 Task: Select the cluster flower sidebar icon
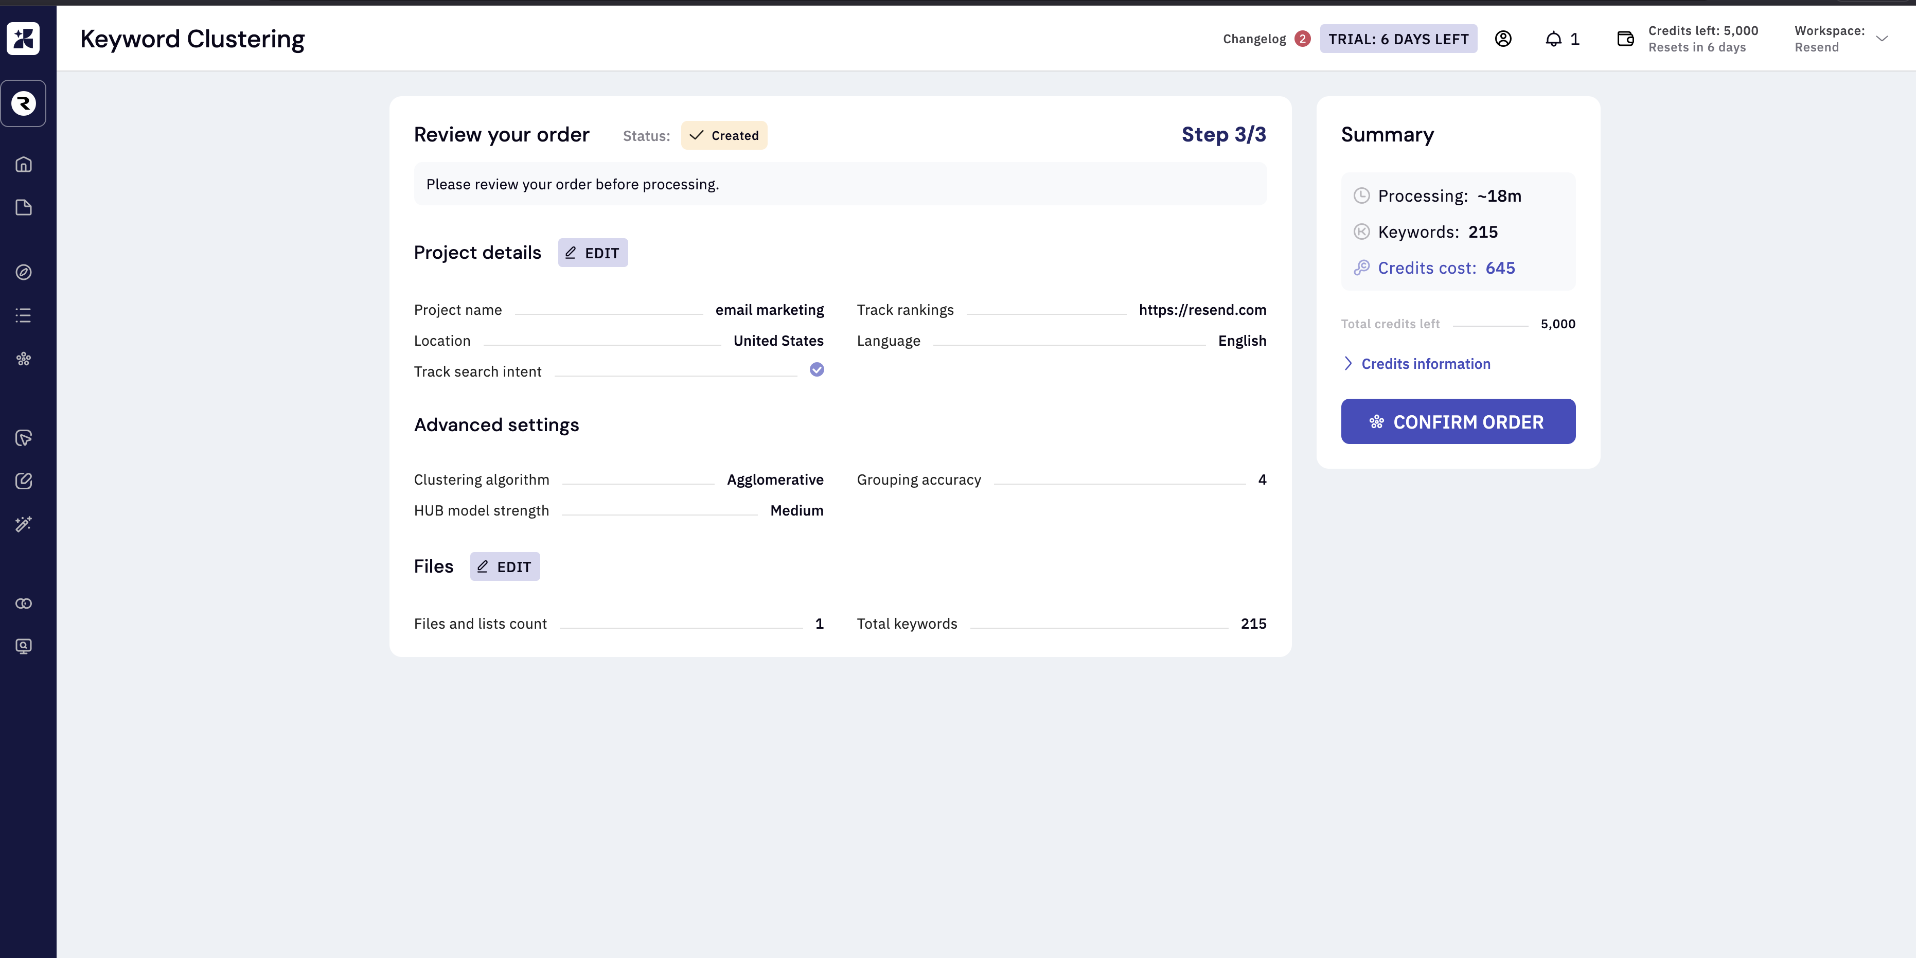(x=24, y=359)
